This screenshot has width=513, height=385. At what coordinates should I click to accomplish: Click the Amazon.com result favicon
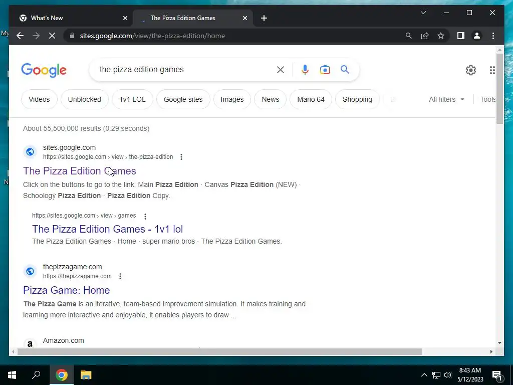(30, 343)
